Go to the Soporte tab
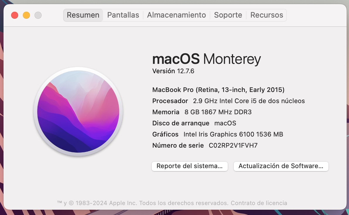The image size is (349, 215). [228, 15]
